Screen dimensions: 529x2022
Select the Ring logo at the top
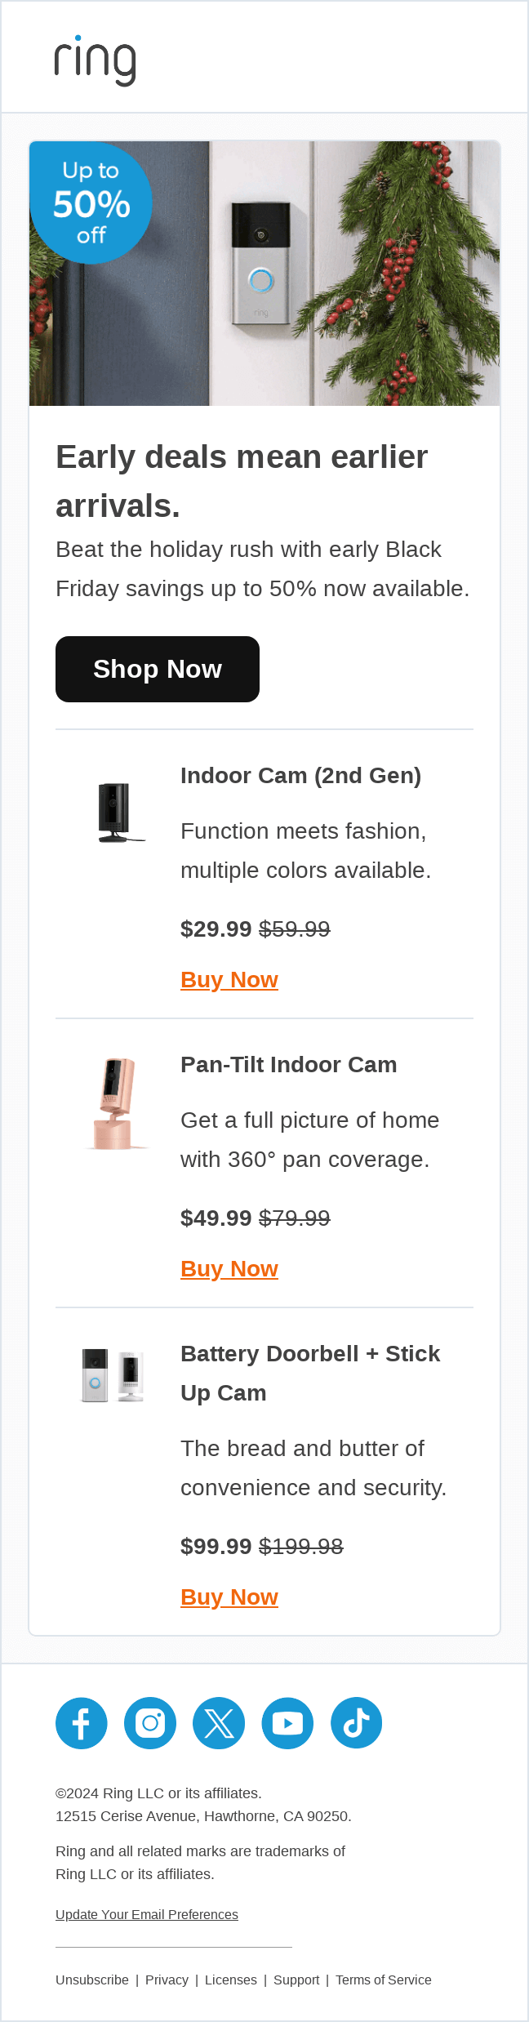click(x=94, y=59)
